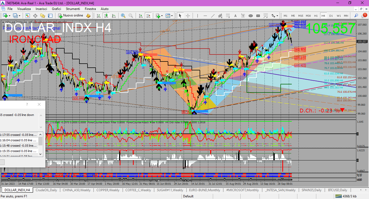This screenshot has width=369, height=199.
Task: Open the Arrows objects icon
Action: [x=273, y=16]
